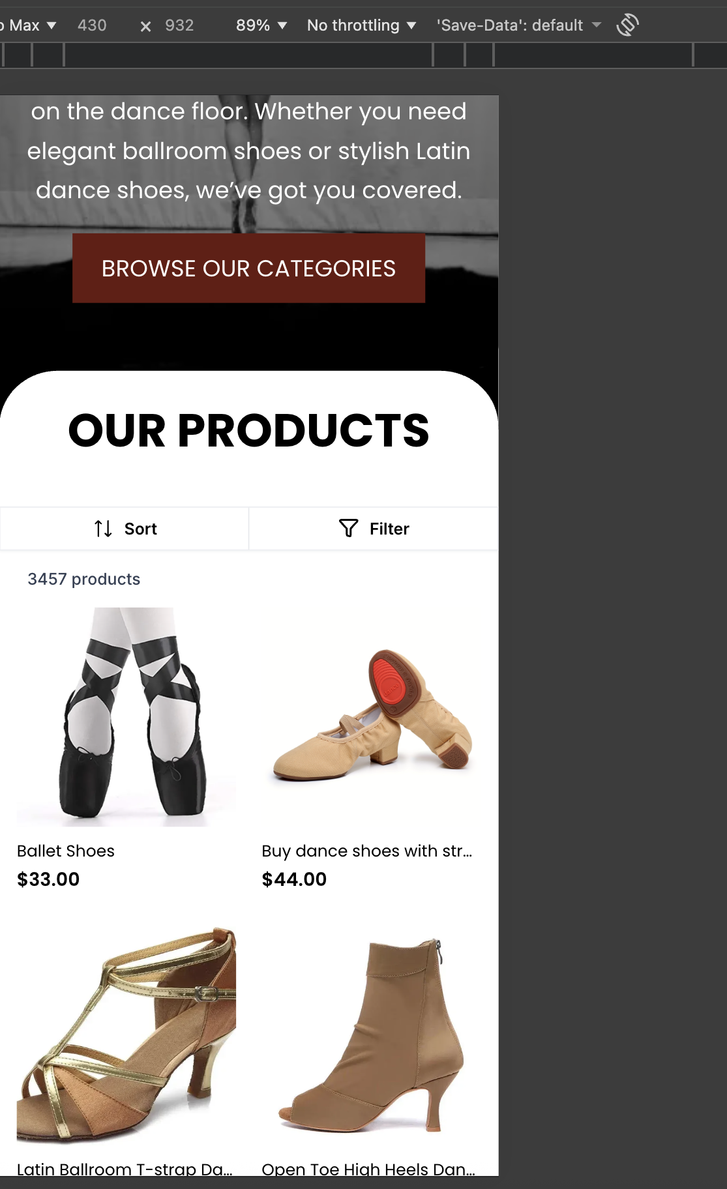Open the Sort options button

125,529
